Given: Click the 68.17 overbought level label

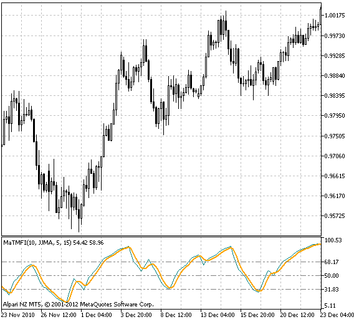Looking at the screenshot, I should pyautogui.click(x=332, y=262).
